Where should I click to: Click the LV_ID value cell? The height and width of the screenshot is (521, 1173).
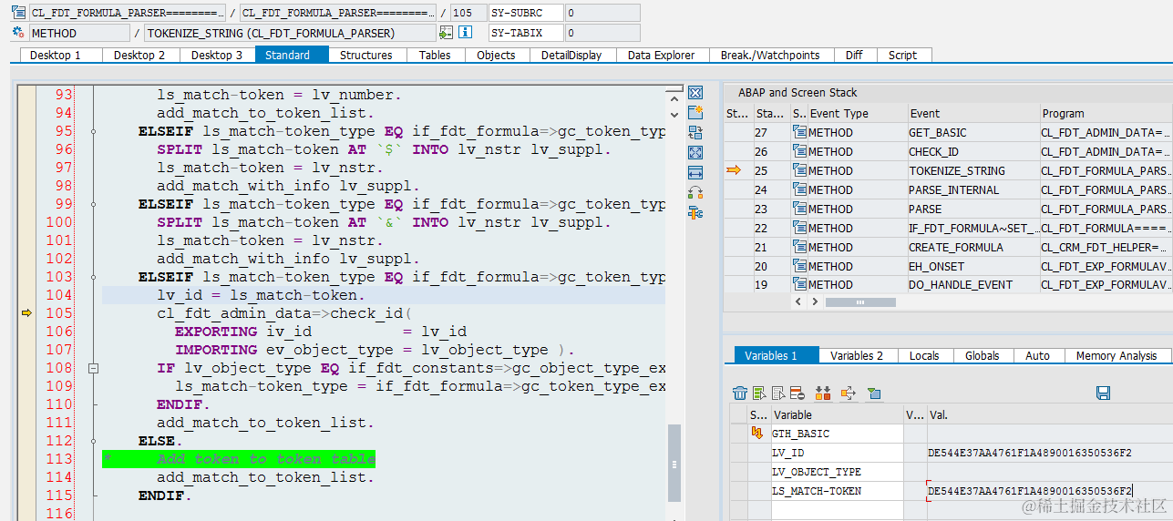point(1049,453)
